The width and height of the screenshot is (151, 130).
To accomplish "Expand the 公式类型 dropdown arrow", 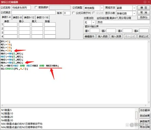I will pyautogui.click(x=102, y=8).
